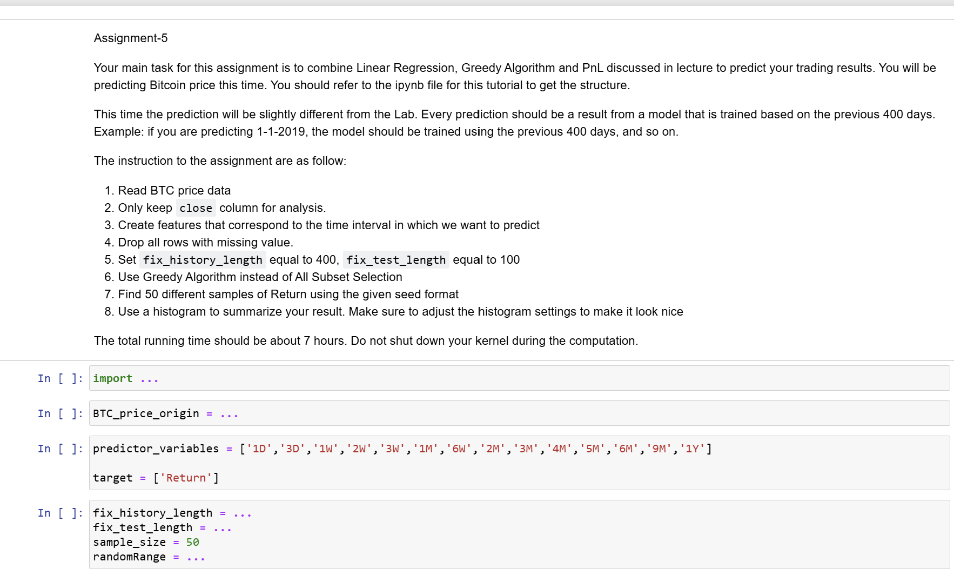This screenshot has width=954, height=575.
Task: Click the inline code word close
Action: 196,208
